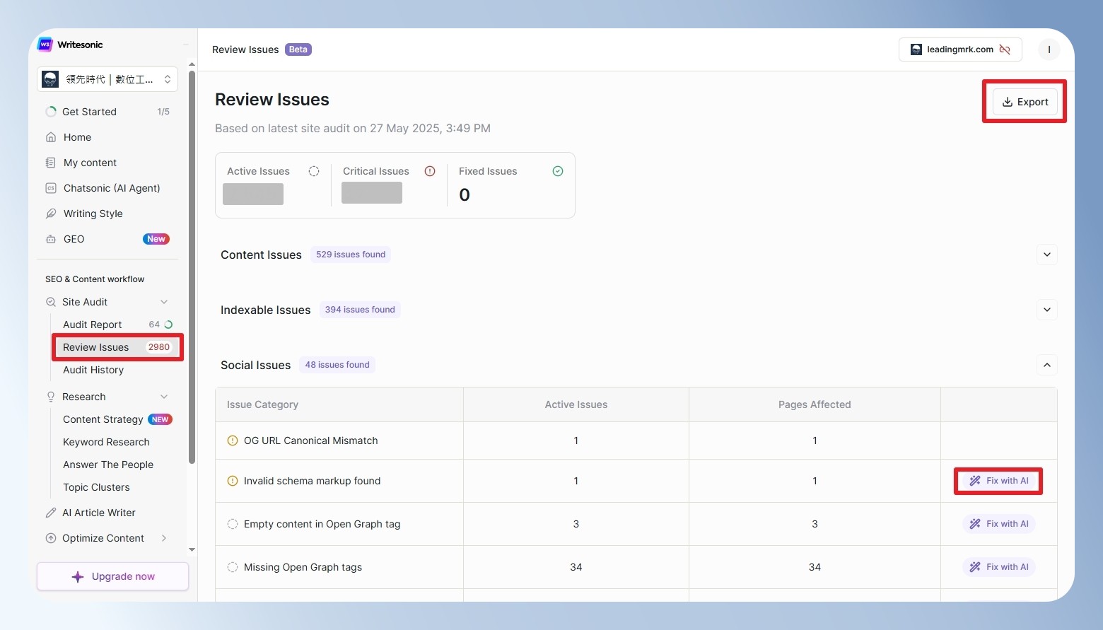Image resolution: width=1103 pixels, height=630 pixels.
Task: Open the Writing Style feather icon
Action: (51, 214)
